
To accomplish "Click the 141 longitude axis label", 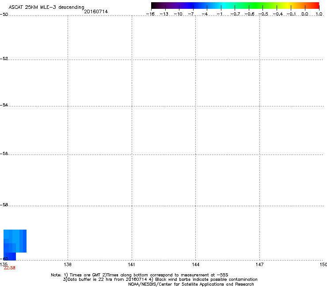I will 131,264.
